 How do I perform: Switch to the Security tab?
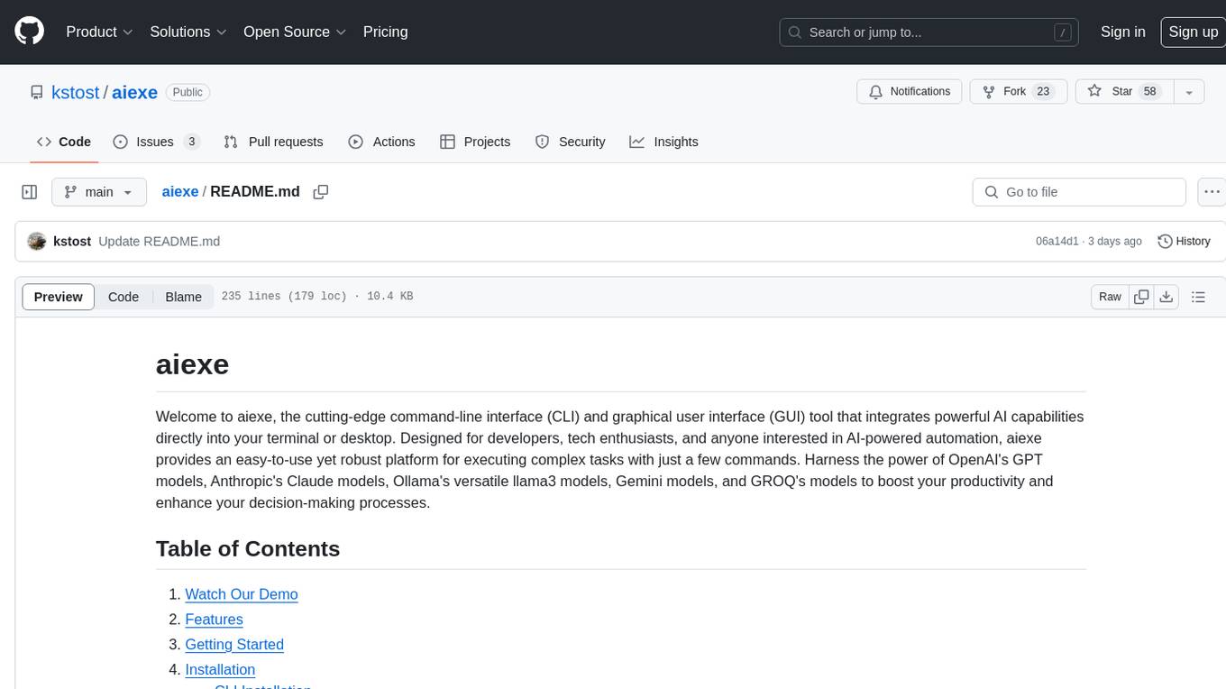pyautogui.click(x=570, y=142)
